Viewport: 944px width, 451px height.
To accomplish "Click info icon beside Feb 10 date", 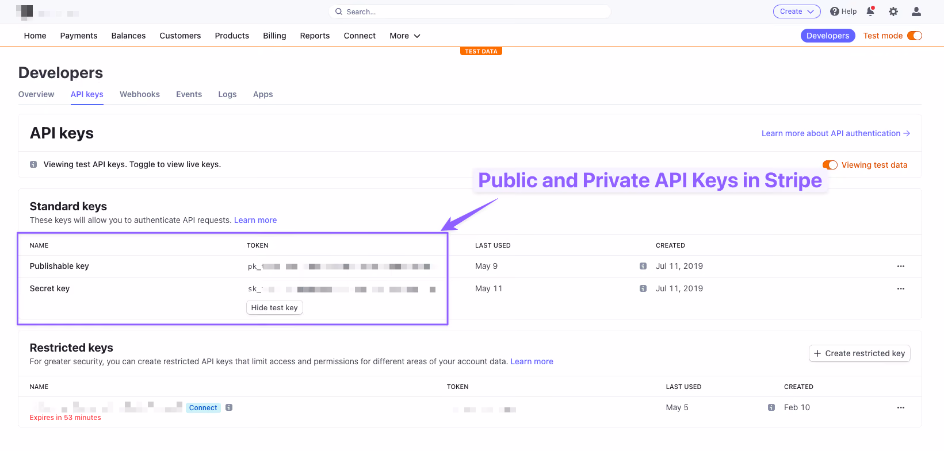I will [771, 407].
